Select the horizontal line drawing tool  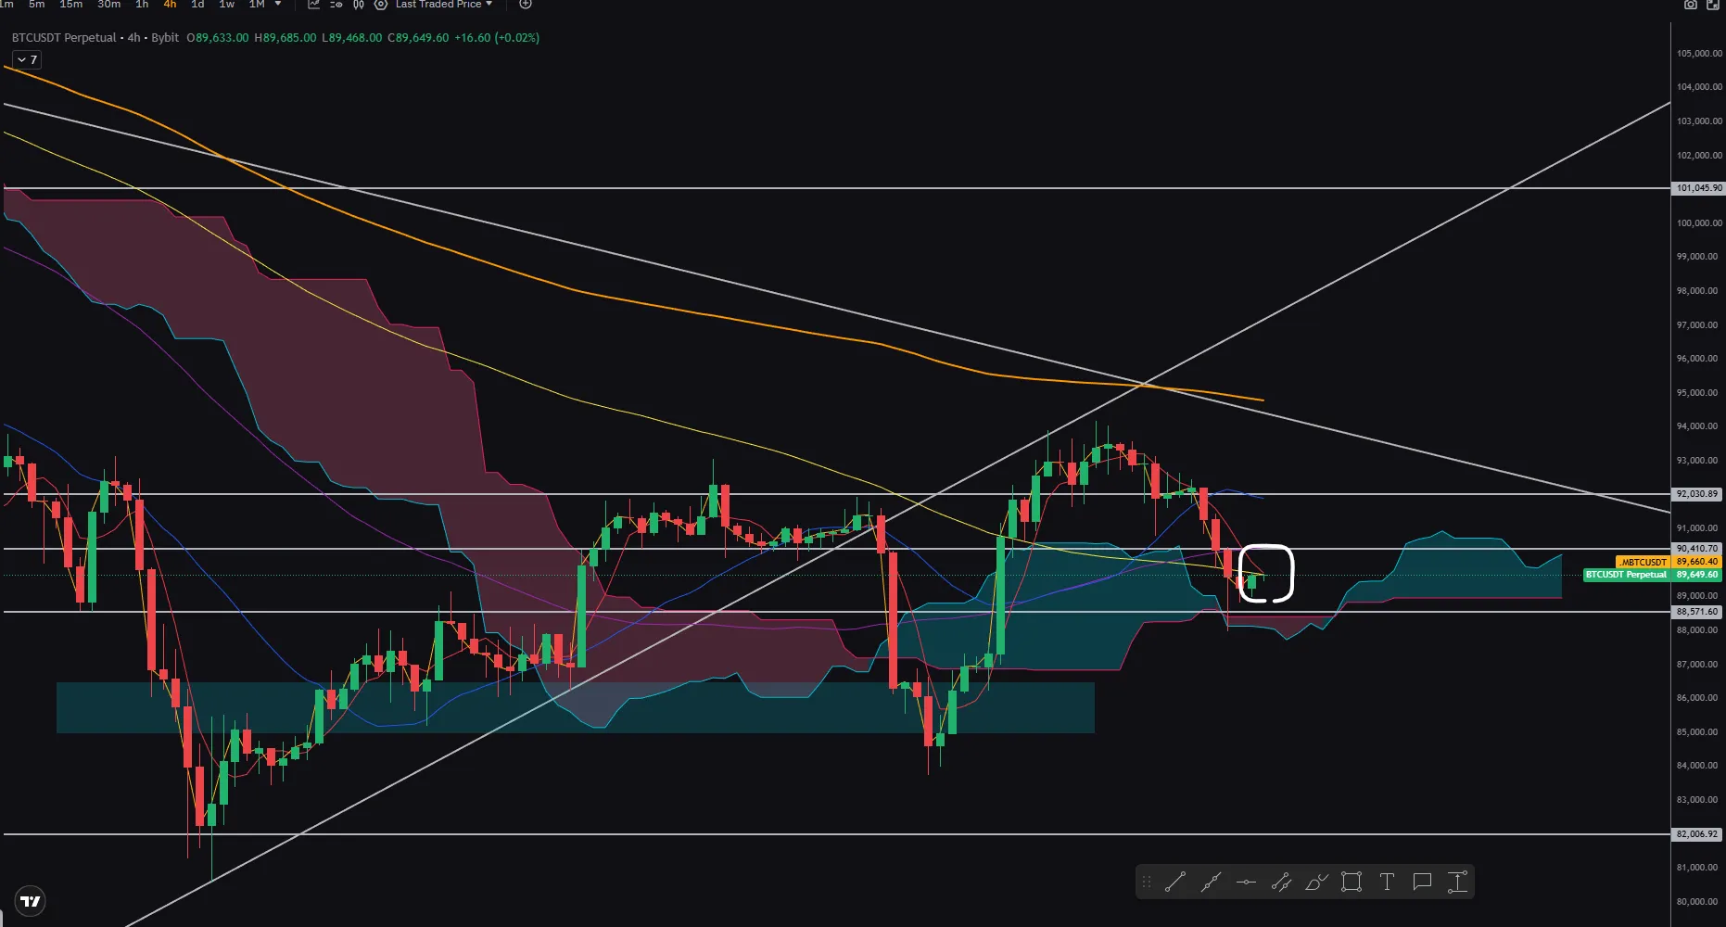click(1246, 883)
